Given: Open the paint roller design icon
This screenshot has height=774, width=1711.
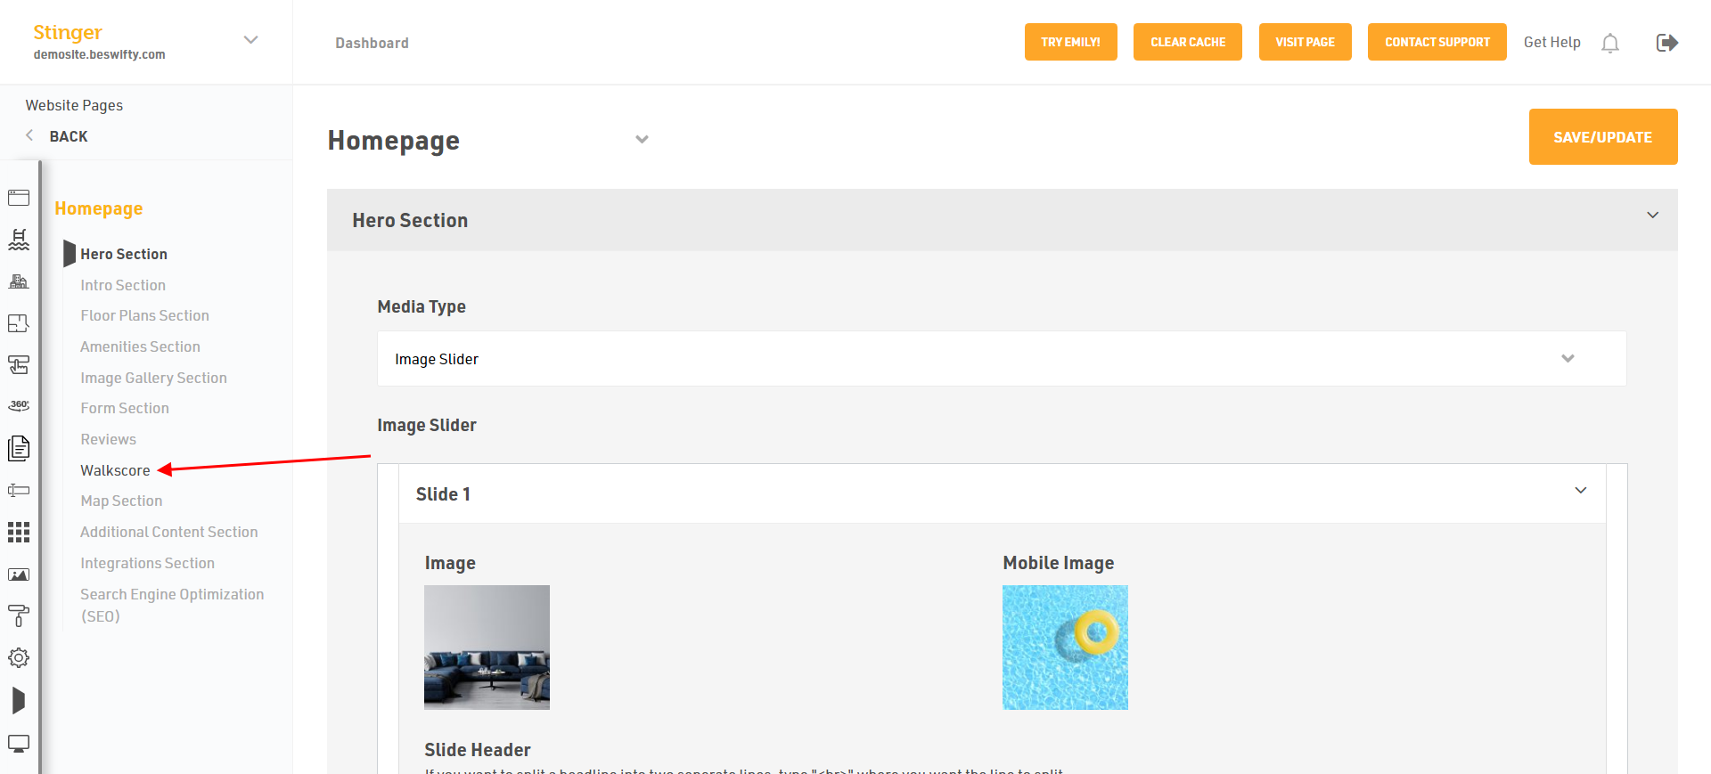Looking at the screenshot, I should point(19,615).
